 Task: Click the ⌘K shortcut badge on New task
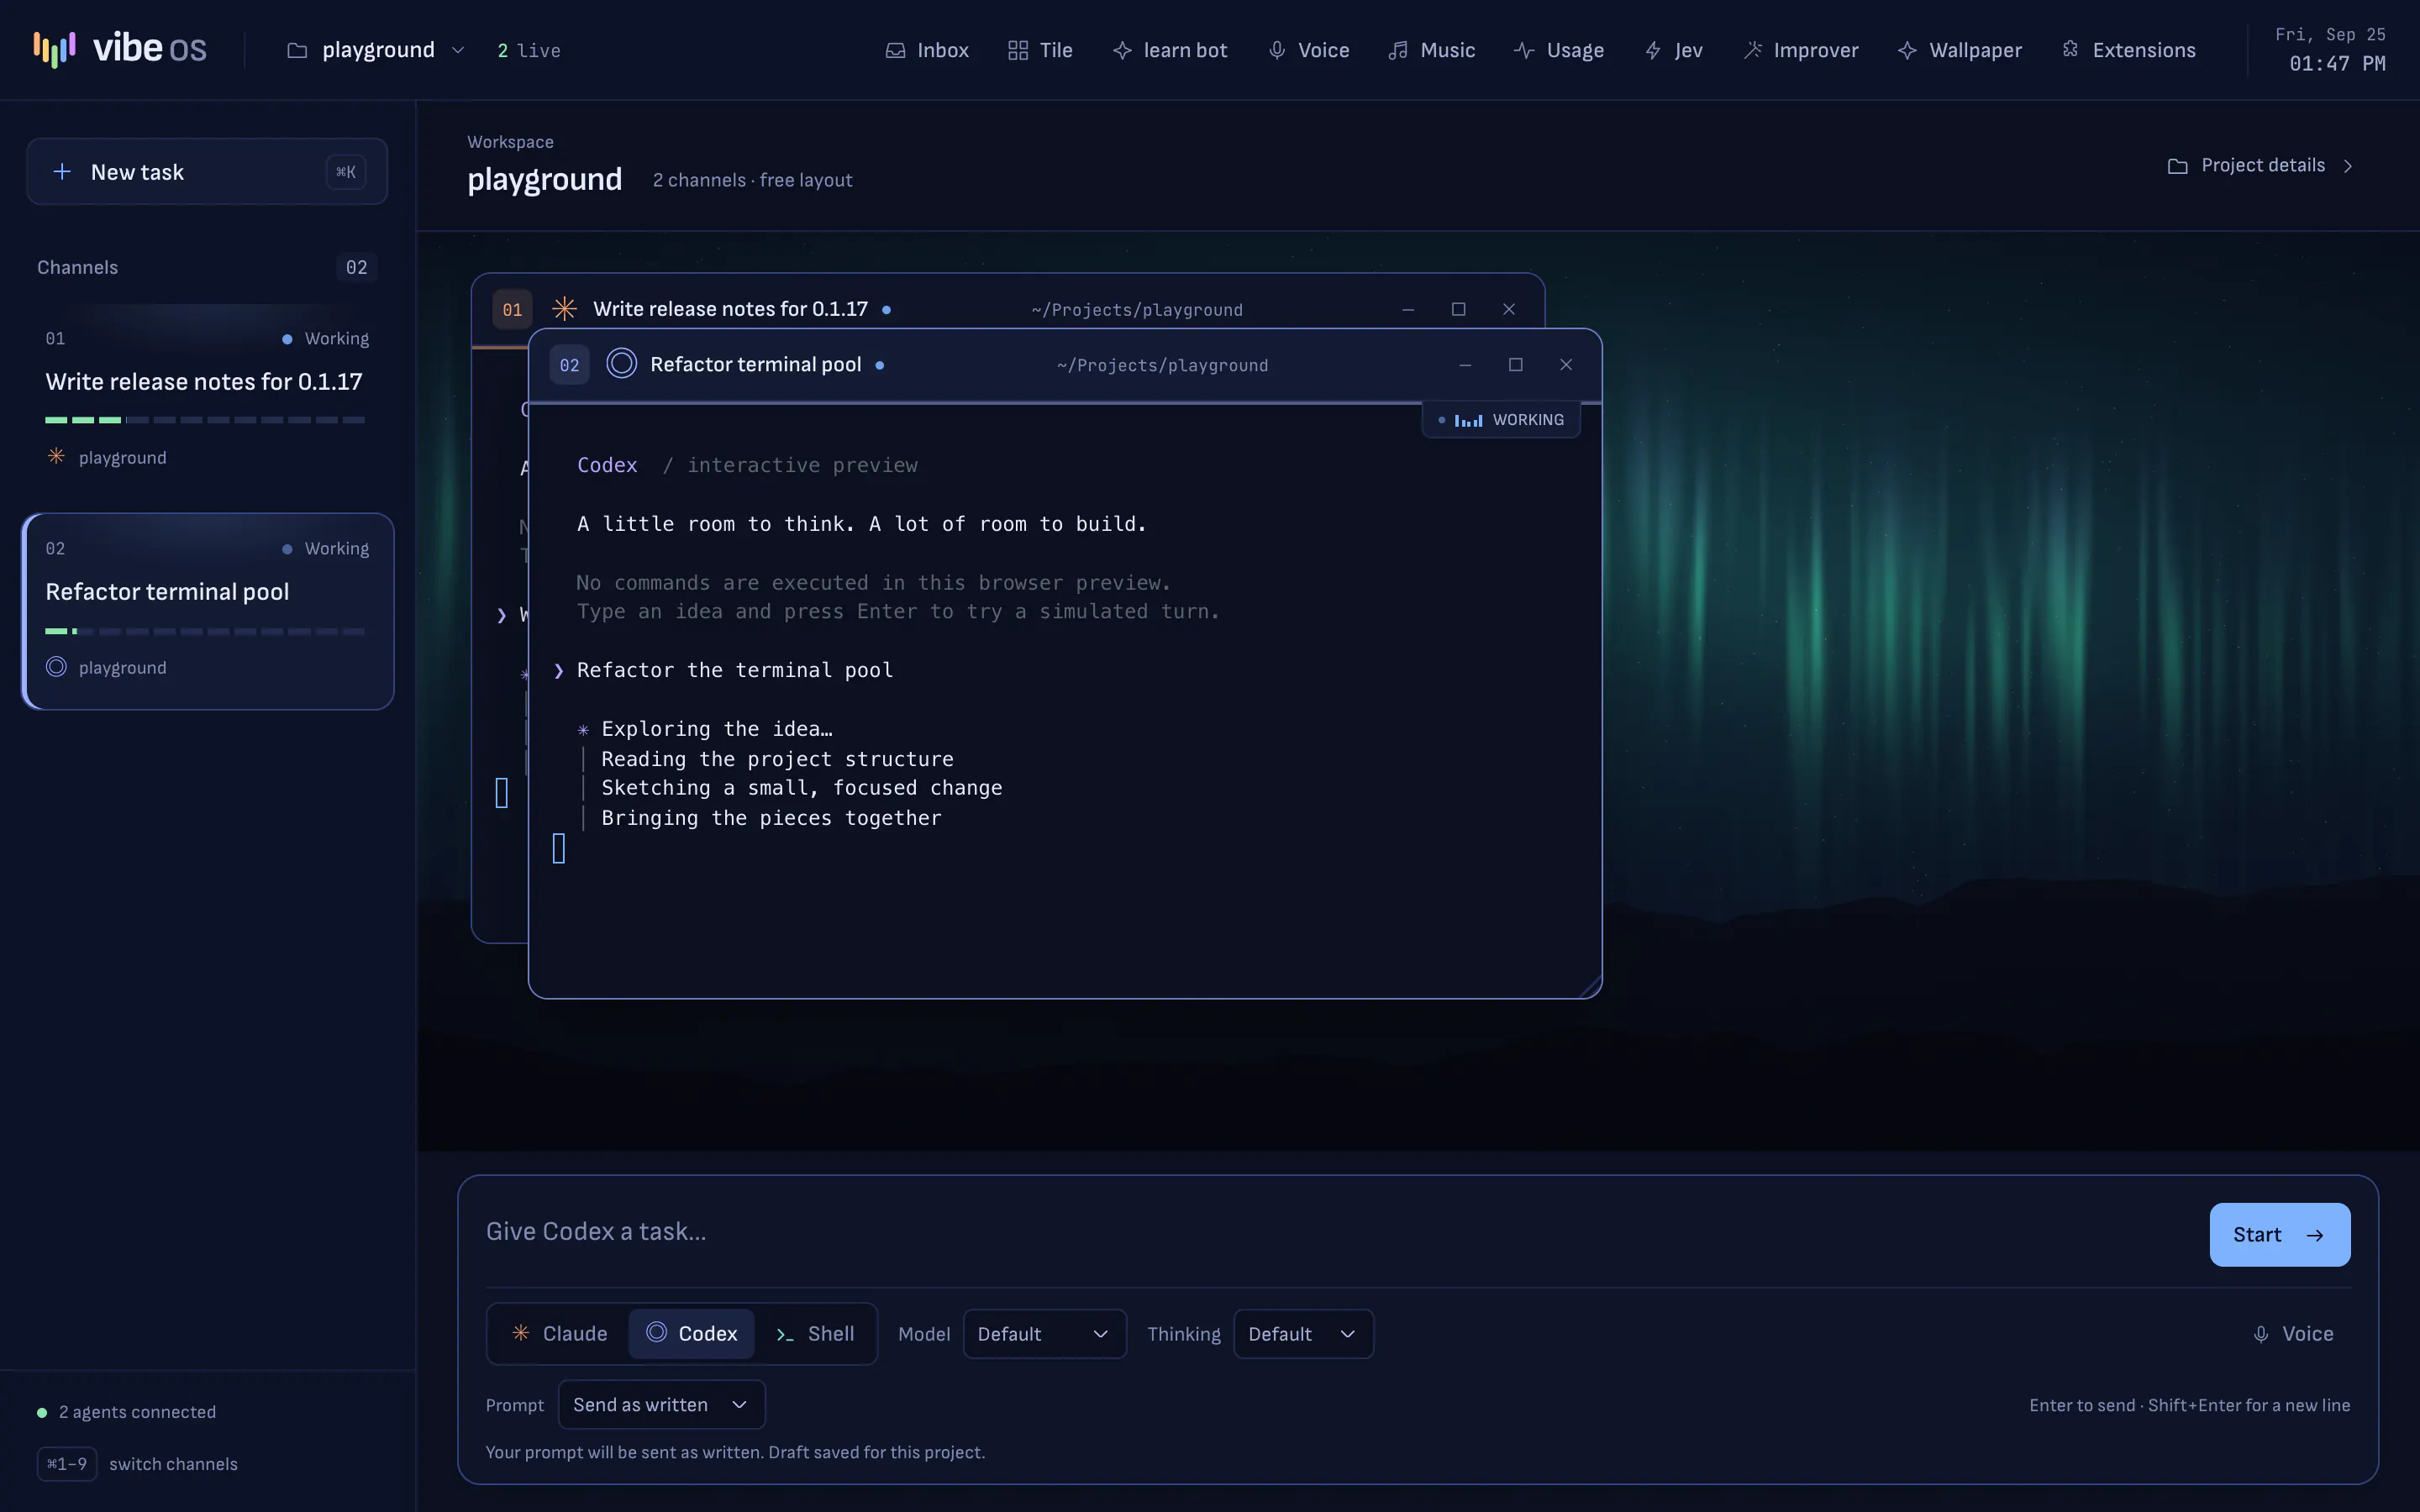click(x=346, y=172)
